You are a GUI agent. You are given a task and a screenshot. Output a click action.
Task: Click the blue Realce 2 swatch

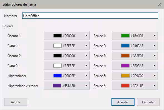click(125, 46)
